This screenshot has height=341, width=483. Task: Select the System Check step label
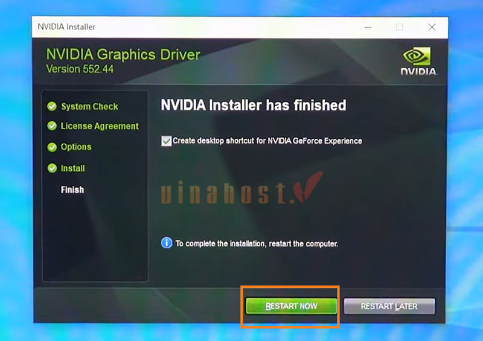(x=89, y=107)
